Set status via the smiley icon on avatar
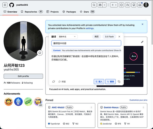The image size is (153, 129). coord(40,53)
